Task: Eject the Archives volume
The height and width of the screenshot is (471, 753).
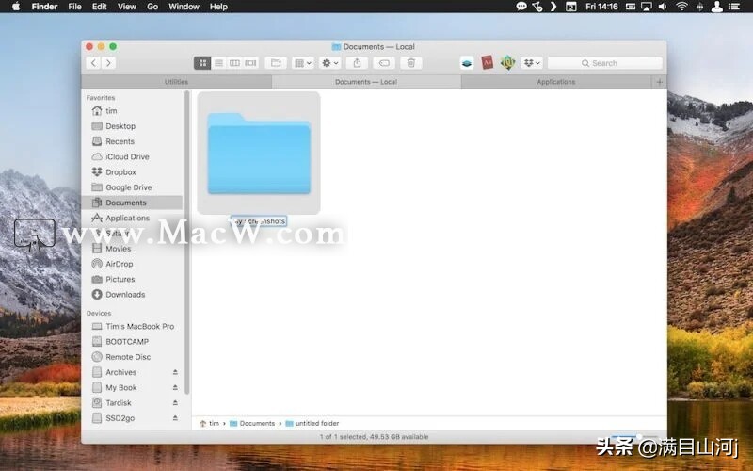Action: click(x=175, y=372)
